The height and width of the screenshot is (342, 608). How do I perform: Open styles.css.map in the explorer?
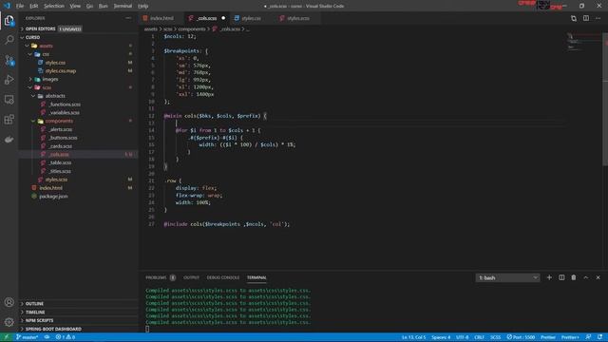coord(61,71)
